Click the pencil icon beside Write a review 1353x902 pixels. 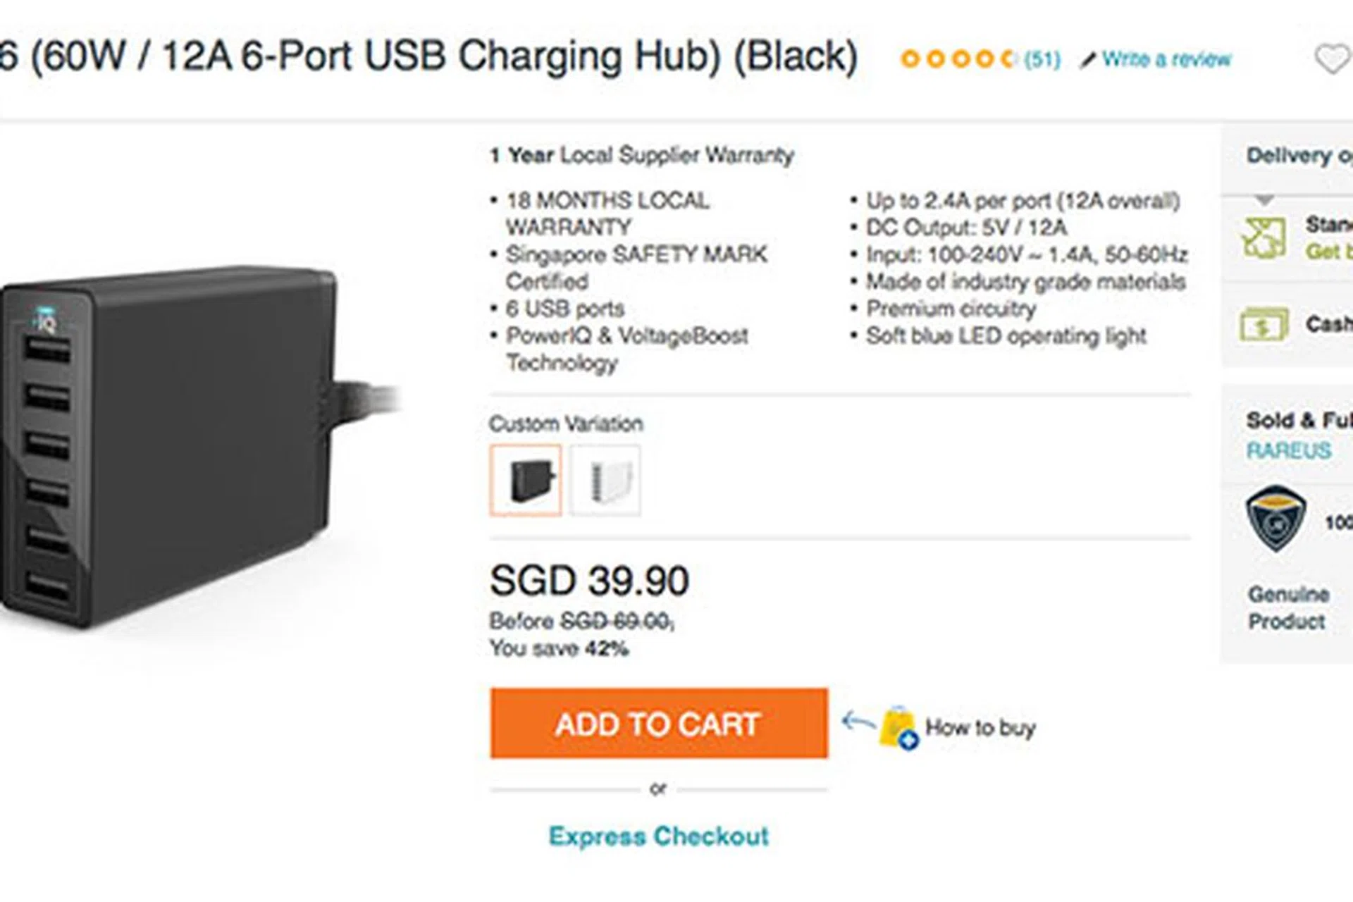pos(1089,60)
